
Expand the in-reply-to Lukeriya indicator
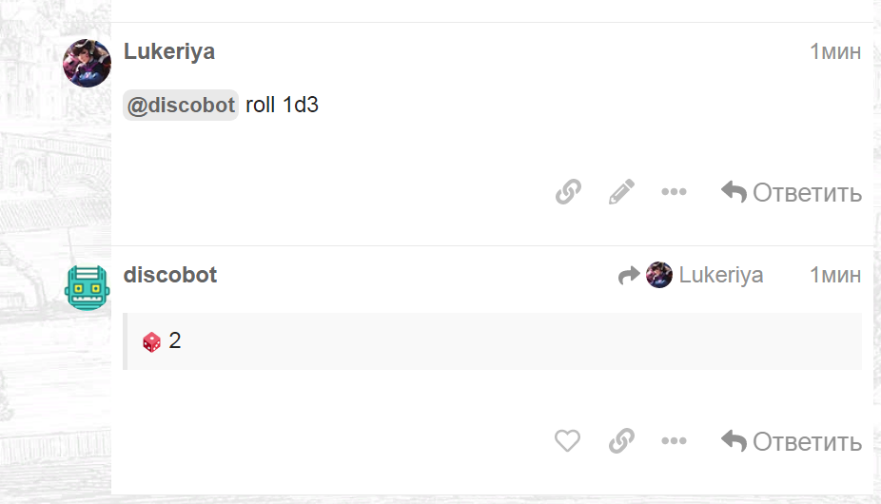click(691, 276)
